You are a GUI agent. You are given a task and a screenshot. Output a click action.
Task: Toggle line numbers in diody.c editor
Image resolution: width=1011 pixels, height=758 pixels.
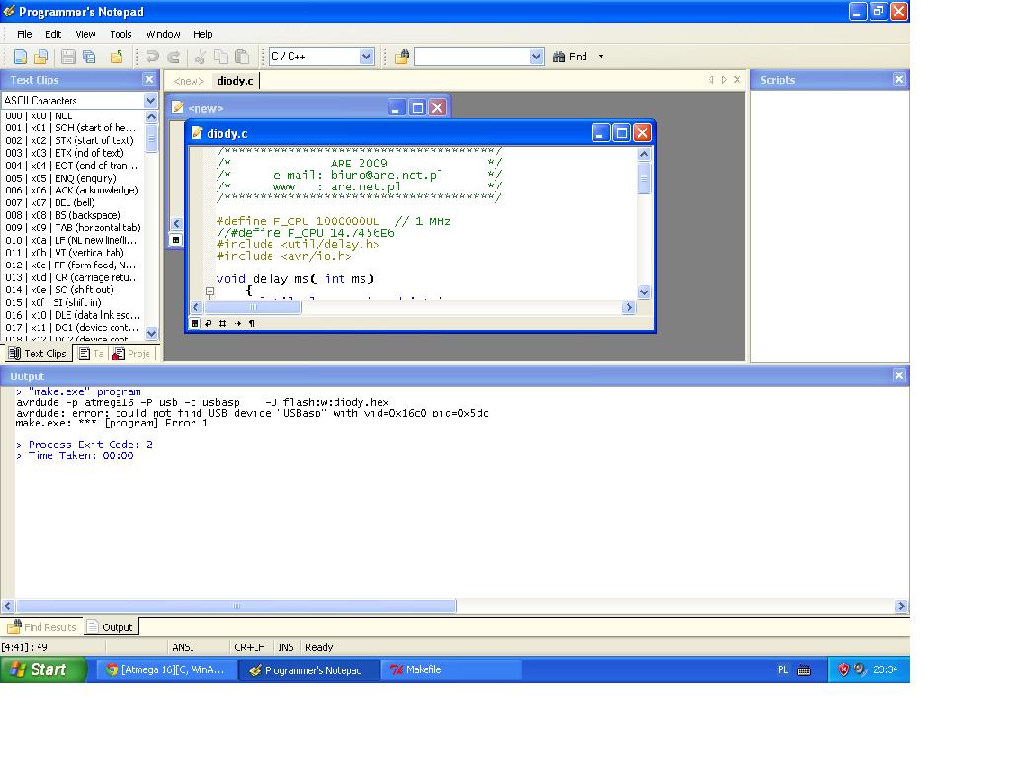223,323
